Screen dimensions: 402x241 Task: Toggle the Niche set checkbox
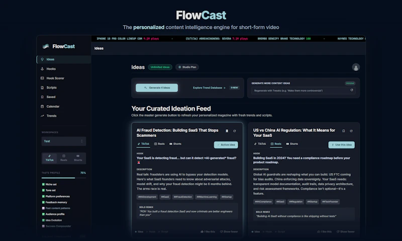click(x=43, y=184)
